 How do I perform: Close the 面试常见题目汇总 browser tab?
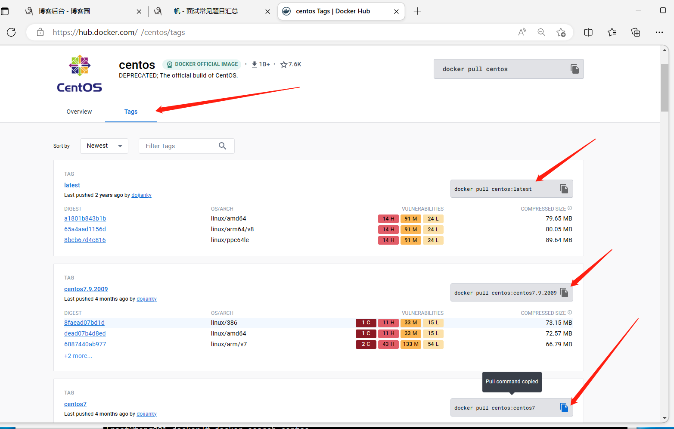click(267, 12)
